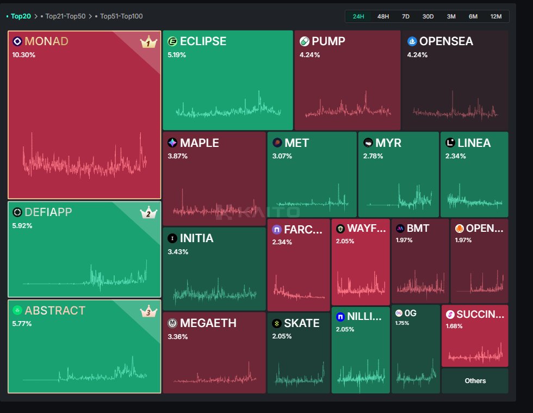The width and height of the screenshot is (533, 413).
Task: Click the SUCCIN pink logo icon
Action: coord(450,315)
